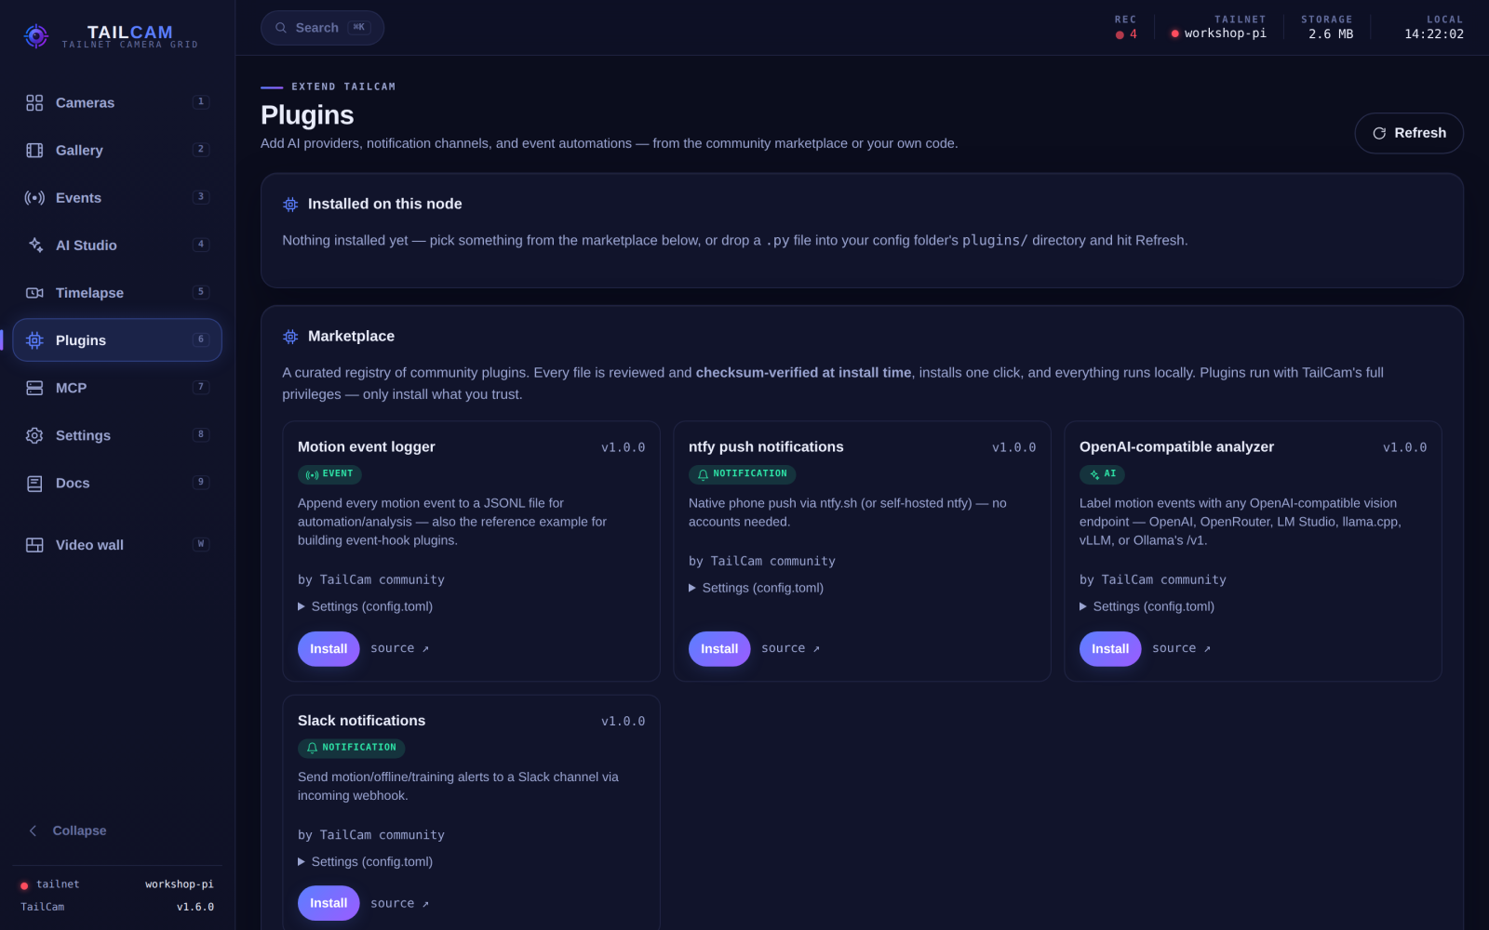
Task: Select the Timelapse camera icon
Action: [x=34, y=292]
